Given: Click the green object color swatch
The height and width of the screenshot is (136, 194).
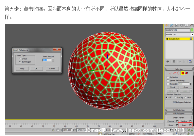Looking at the screenshot, I should tap(192, 30).
